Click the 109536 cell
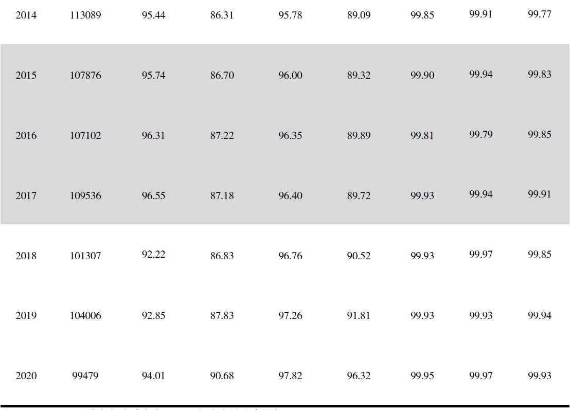Viewport: 570px width, 410px height. point(86,196)
